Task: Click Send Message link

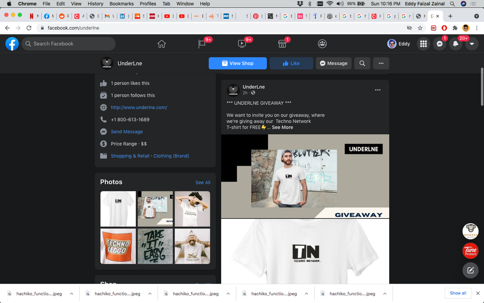Action: [x=127, y=132]
